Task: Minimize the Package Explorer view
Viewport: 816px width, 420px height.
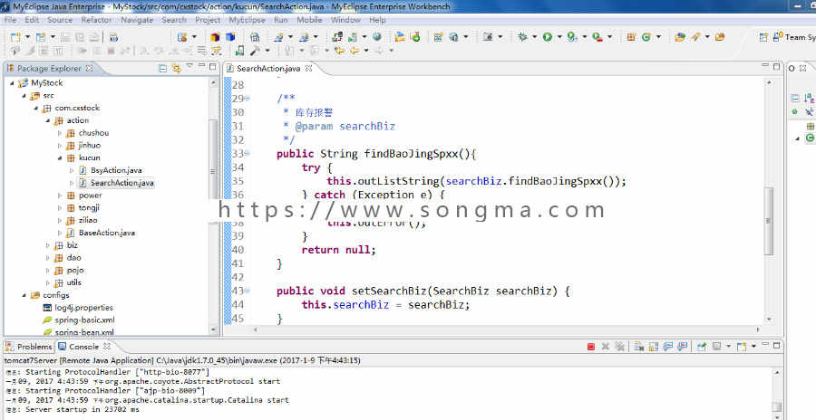Action: (201, 67)
